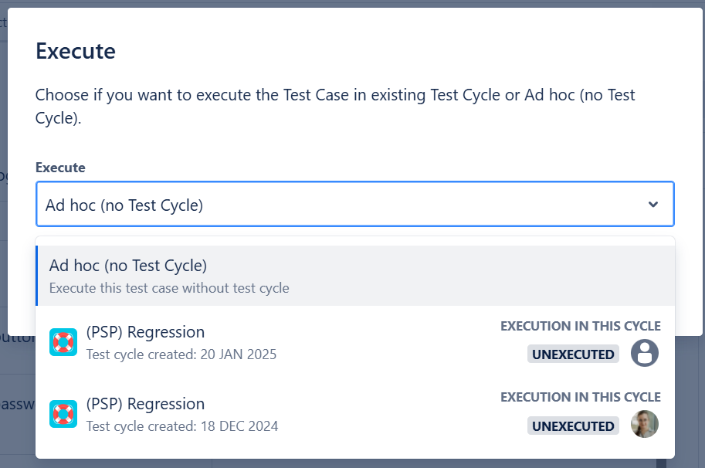The height and width of the screenshot is (468, 705).
Task: Click the (PSP) Regression test cycle icon from 18 DEC 2024
Action: (x=63, y=414)
